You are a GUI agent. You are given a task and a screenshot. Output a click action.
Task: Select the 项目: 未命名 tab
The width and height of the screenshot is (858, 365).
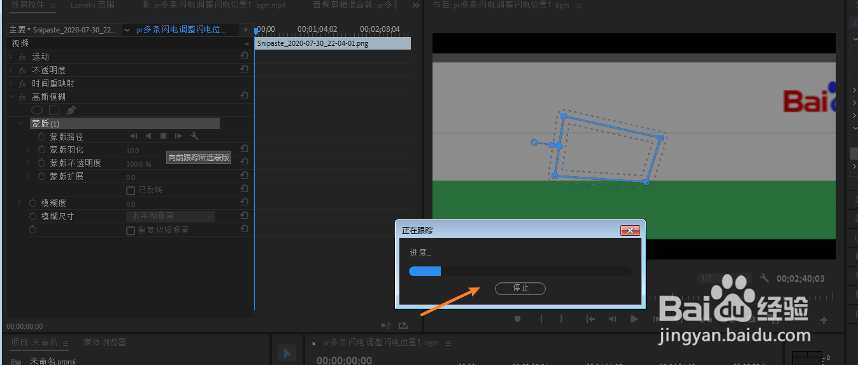point(34,342)
